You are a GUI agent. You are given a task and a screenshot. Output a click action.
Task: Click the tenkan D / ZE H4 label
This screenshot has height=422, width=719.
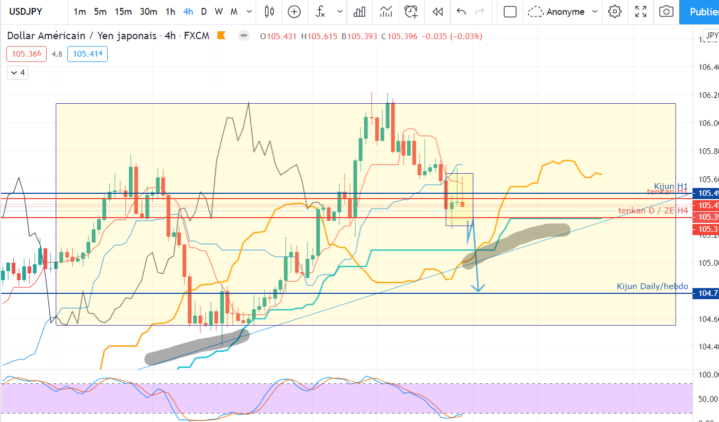[x=653, y=211]
